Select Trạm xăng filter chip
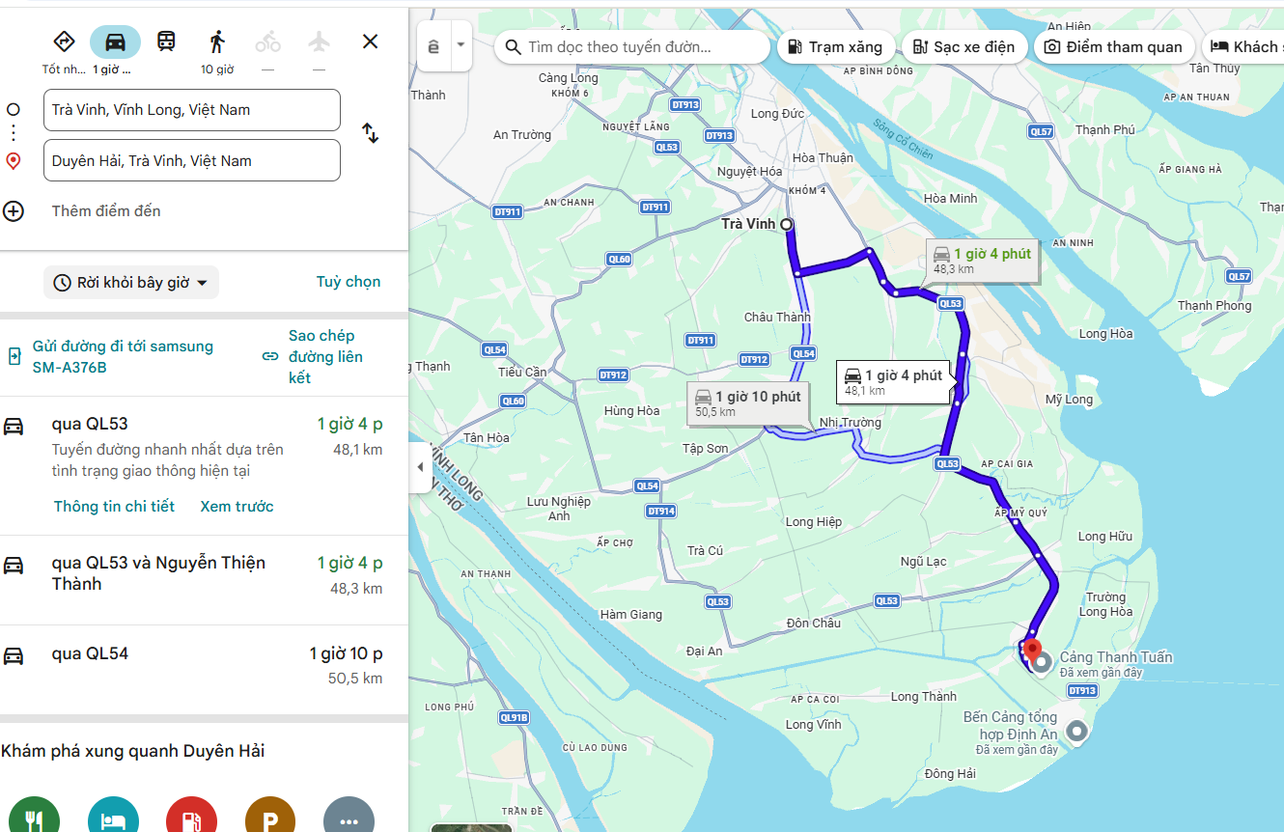Image resolution: width=1284 pixels, height=832 pixels. coord(835,46)
